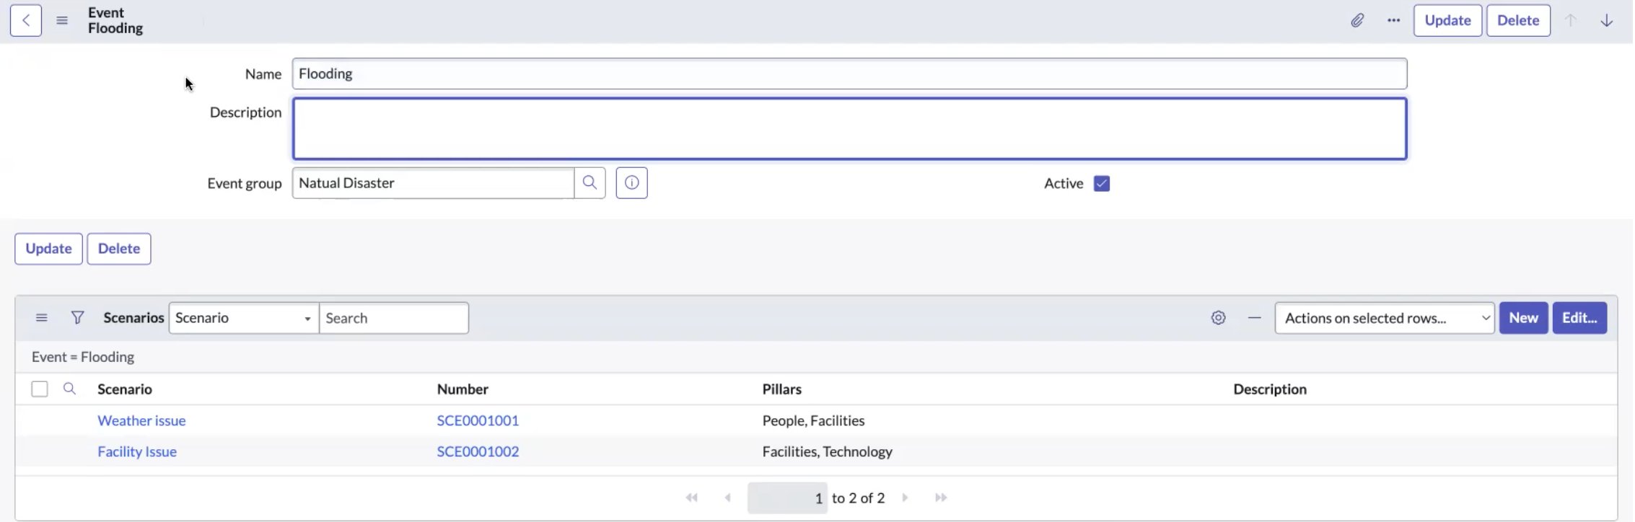This screenshot has width=1635, height=522.
Task: Click the lower Delete button
Action: (x=119, y=249)
